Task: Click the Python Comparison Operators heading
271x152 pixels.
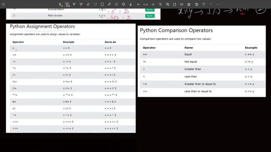Action: 176,30
